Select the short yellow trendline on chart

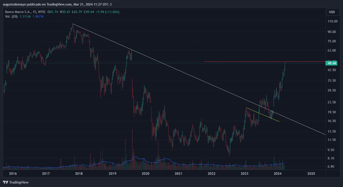(262, 115)
